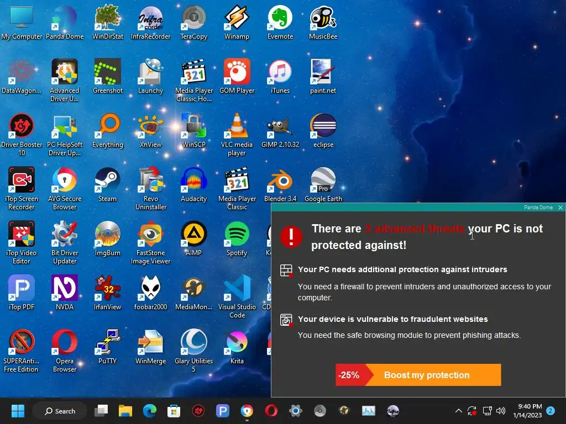Select the InfraRecorder desktop icon

150,22
